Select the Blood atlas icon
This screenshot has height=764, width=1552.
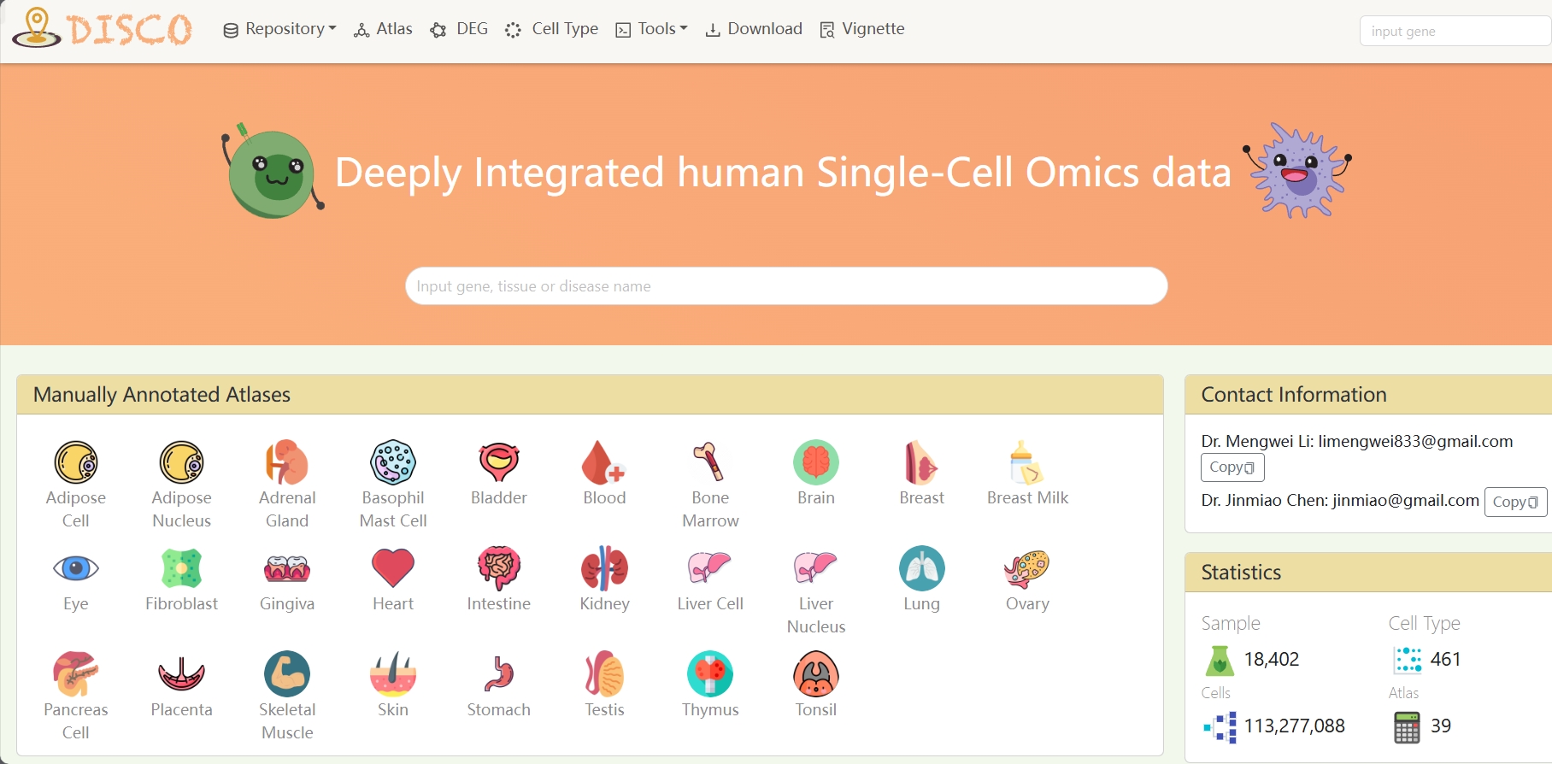pyautogui.click(x=604, y=462)
